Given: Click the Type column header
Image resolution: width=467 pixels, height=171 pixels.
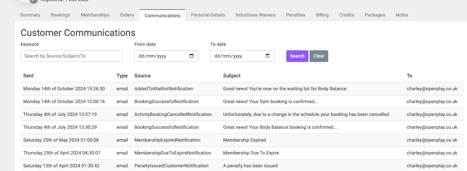Looking at the screenshot, I should coord(122,76).
